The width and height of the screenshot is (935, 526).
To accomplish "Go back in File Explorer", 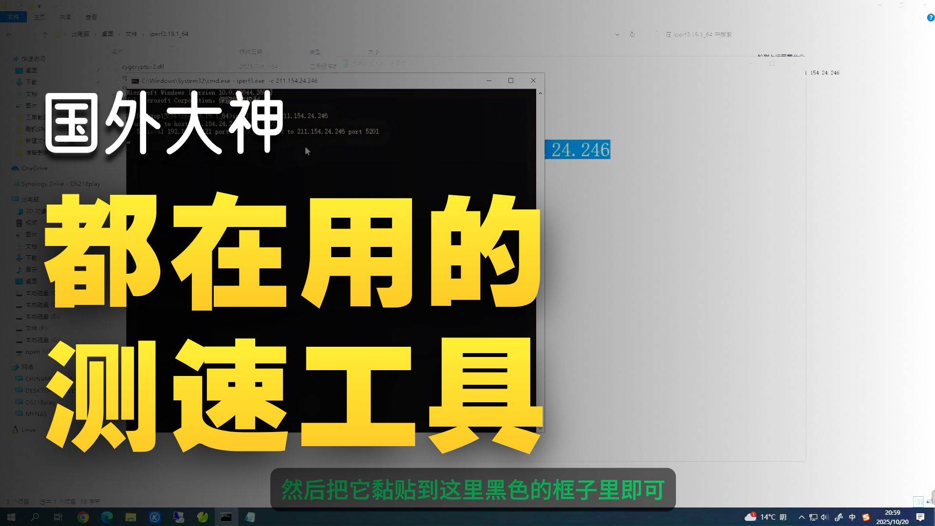I will (9, 34).
